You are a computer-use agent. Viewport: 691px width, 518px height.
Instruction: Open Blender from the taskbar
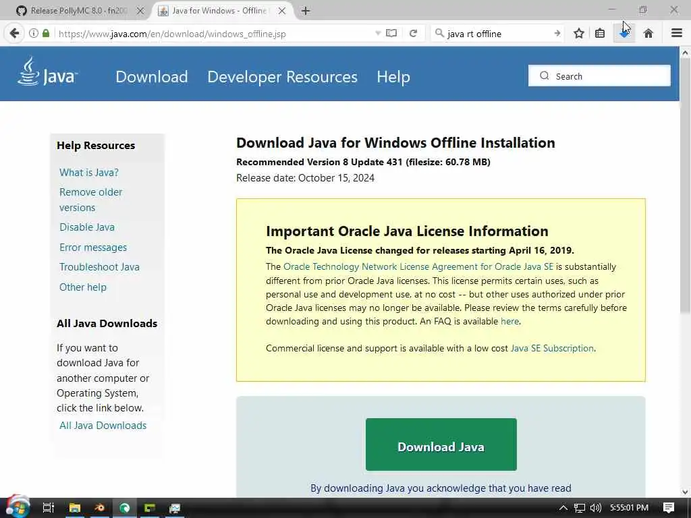pos(100,508)
